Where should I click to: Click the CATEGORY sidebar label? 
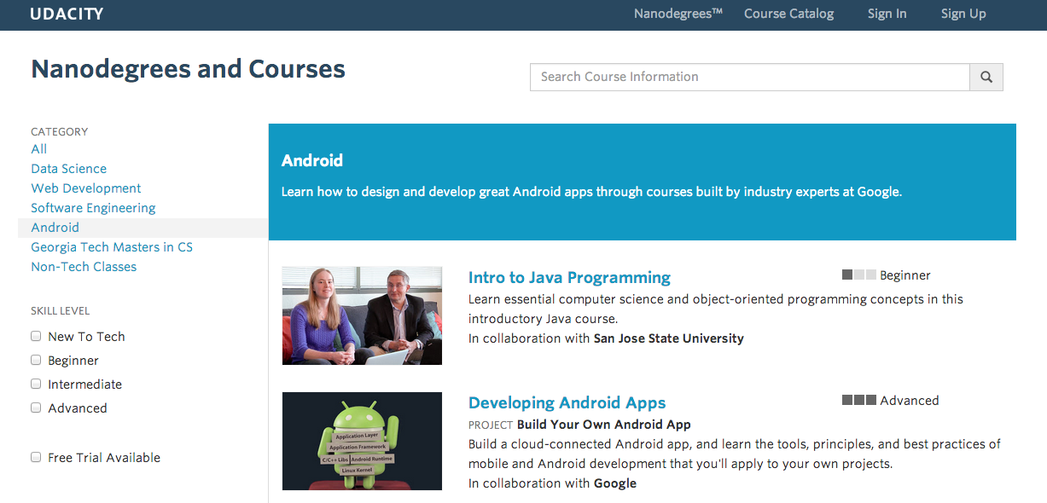(x=60, y=131)
